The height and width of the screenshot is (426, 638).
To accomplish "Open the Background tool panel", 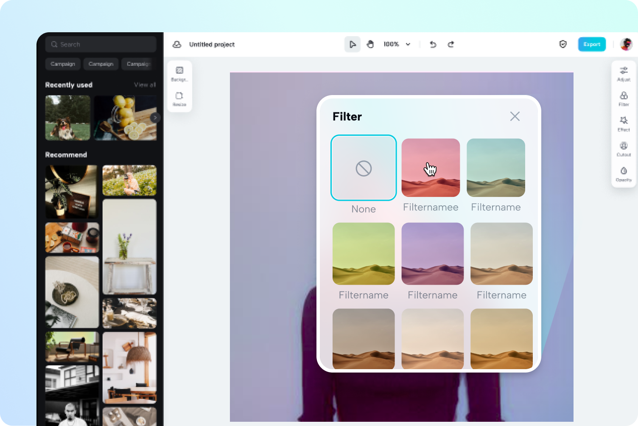I will coord(179,72).
